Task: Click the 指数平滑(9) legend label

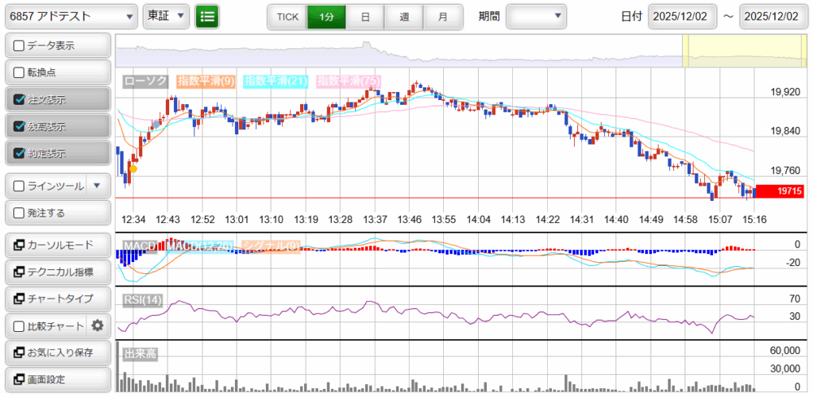Action: (x=206, y=81)
